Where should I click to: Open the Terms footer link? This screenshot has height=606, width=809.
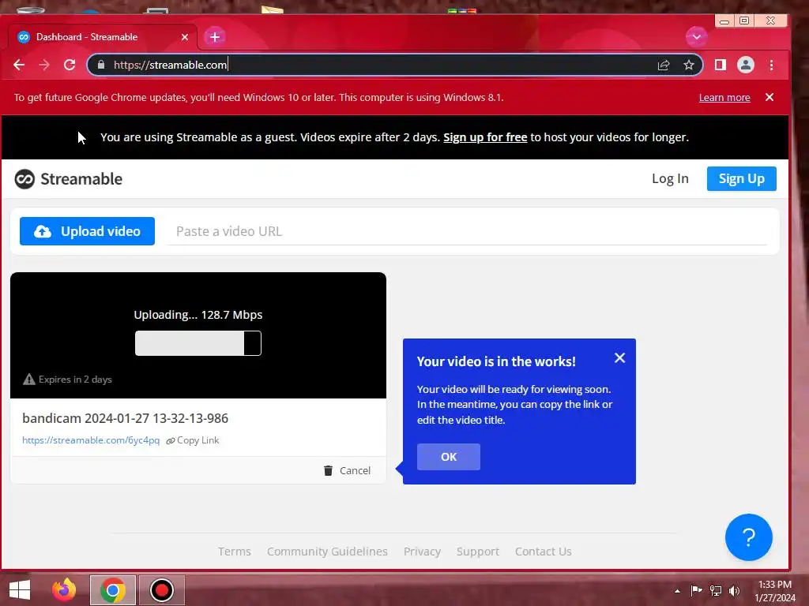click(x=234, y=552)
